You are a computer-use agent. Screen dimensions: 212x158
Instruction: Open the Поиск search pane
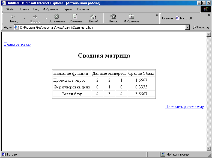(113, 18)
